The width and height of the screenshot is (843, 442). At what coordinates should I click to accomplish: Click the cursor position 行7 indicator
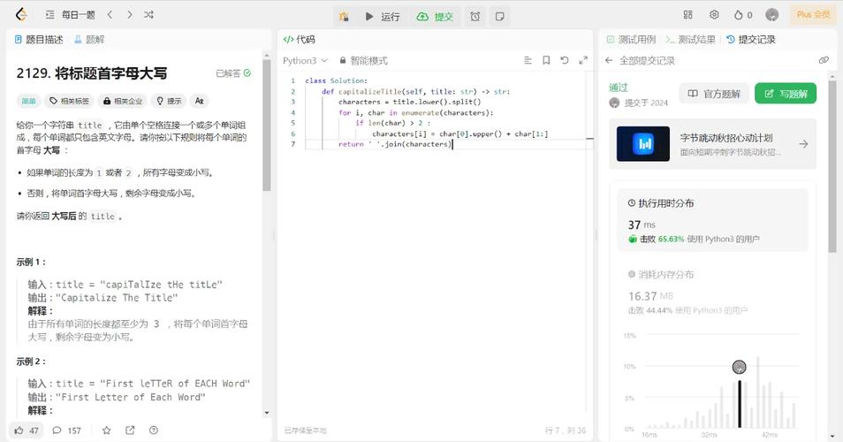click(565, 431)
